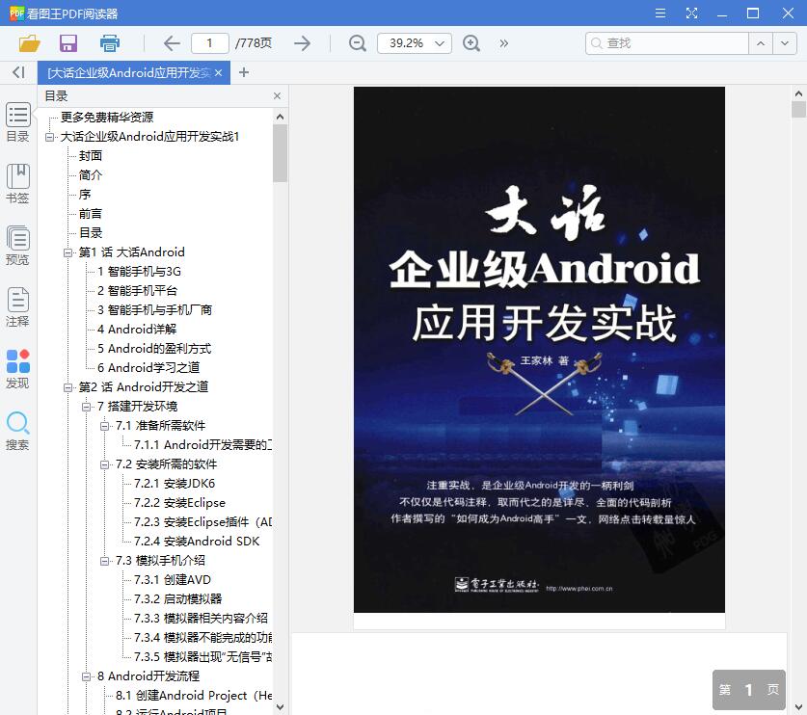Screen dimensions: 807x715
Task: Open the 39.2% zoom level dropdown
Action: point(414,43)
